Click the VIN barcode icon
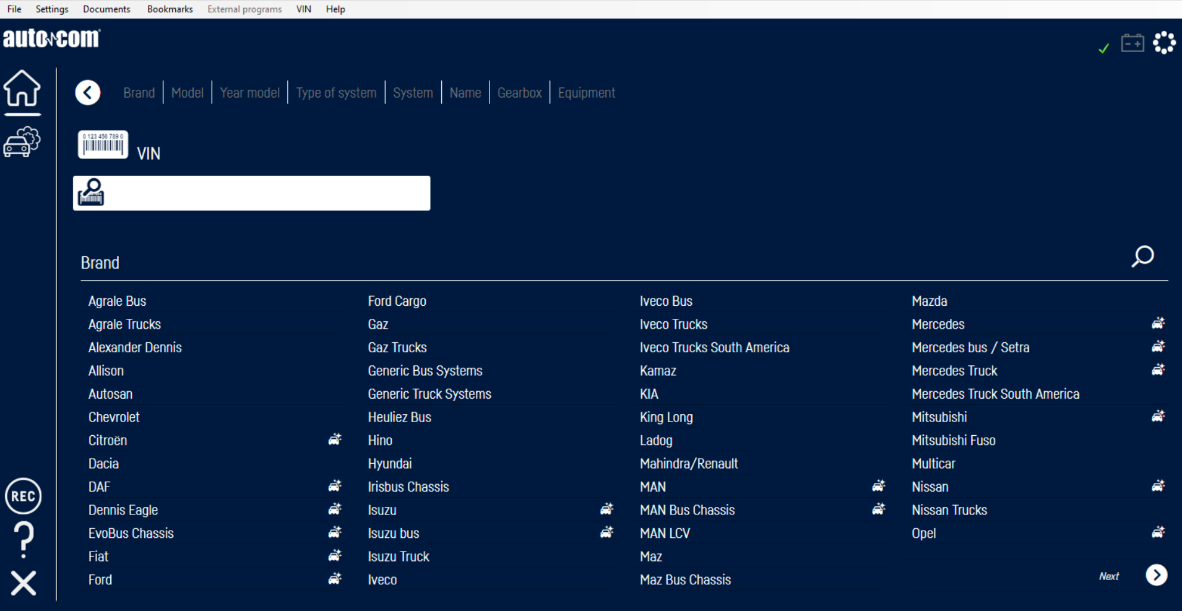 [103, 144]
